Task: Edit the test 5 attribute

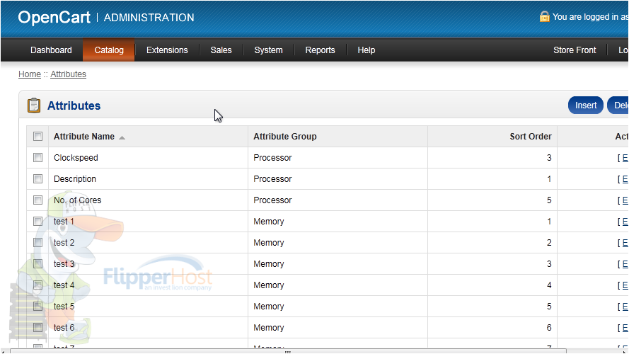Action: (x=625, y=307)
